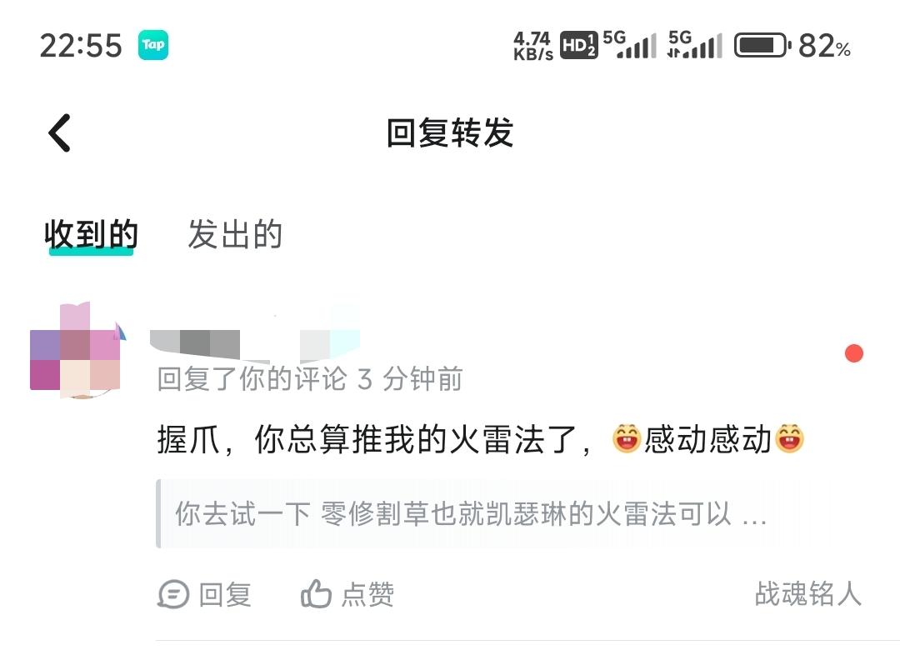Tap the 回复 reply button label

click(x=225, y=594)
